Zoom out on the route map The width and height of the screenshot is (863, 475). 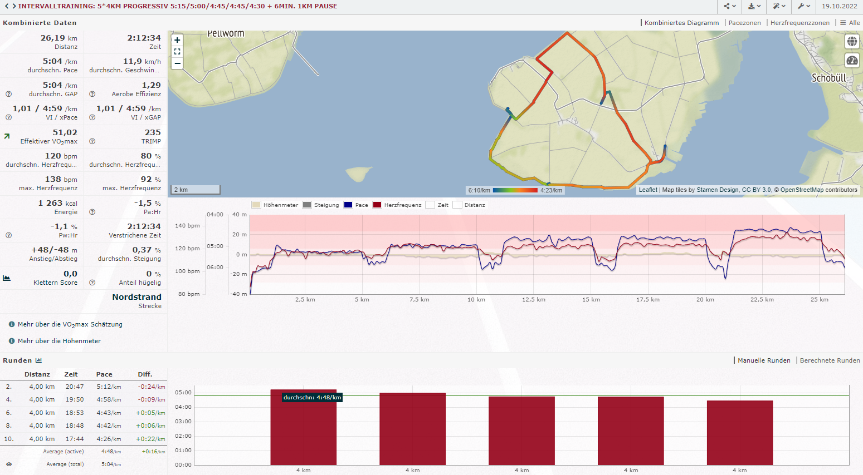click(x=177, y=63)
